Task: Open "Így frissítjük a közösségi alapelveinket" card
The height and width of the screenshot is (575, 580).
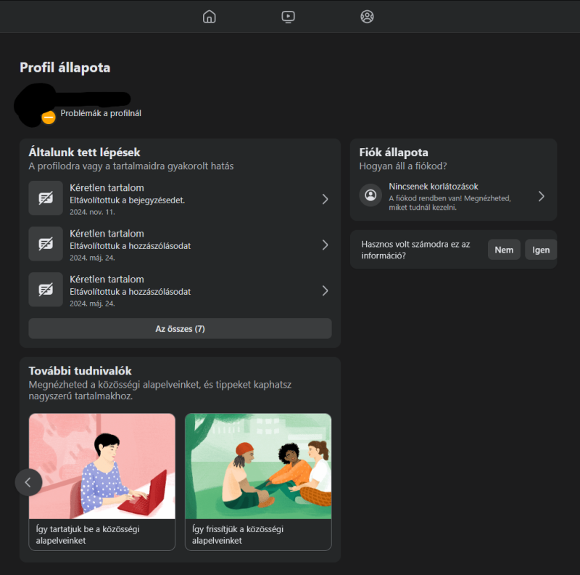Action: 258,481
